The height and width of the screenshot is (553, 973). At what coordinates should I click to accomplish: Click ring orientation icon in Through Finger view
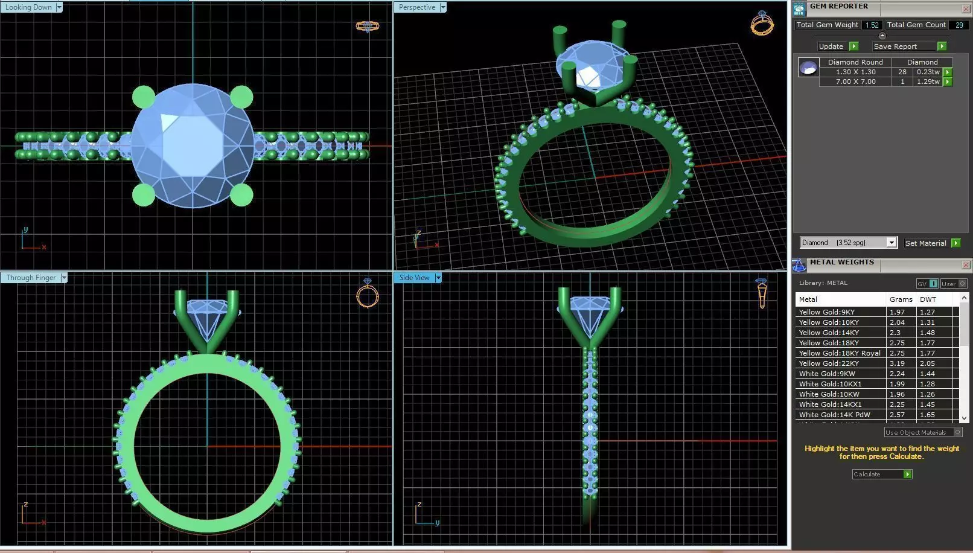(x=367, y=293)
